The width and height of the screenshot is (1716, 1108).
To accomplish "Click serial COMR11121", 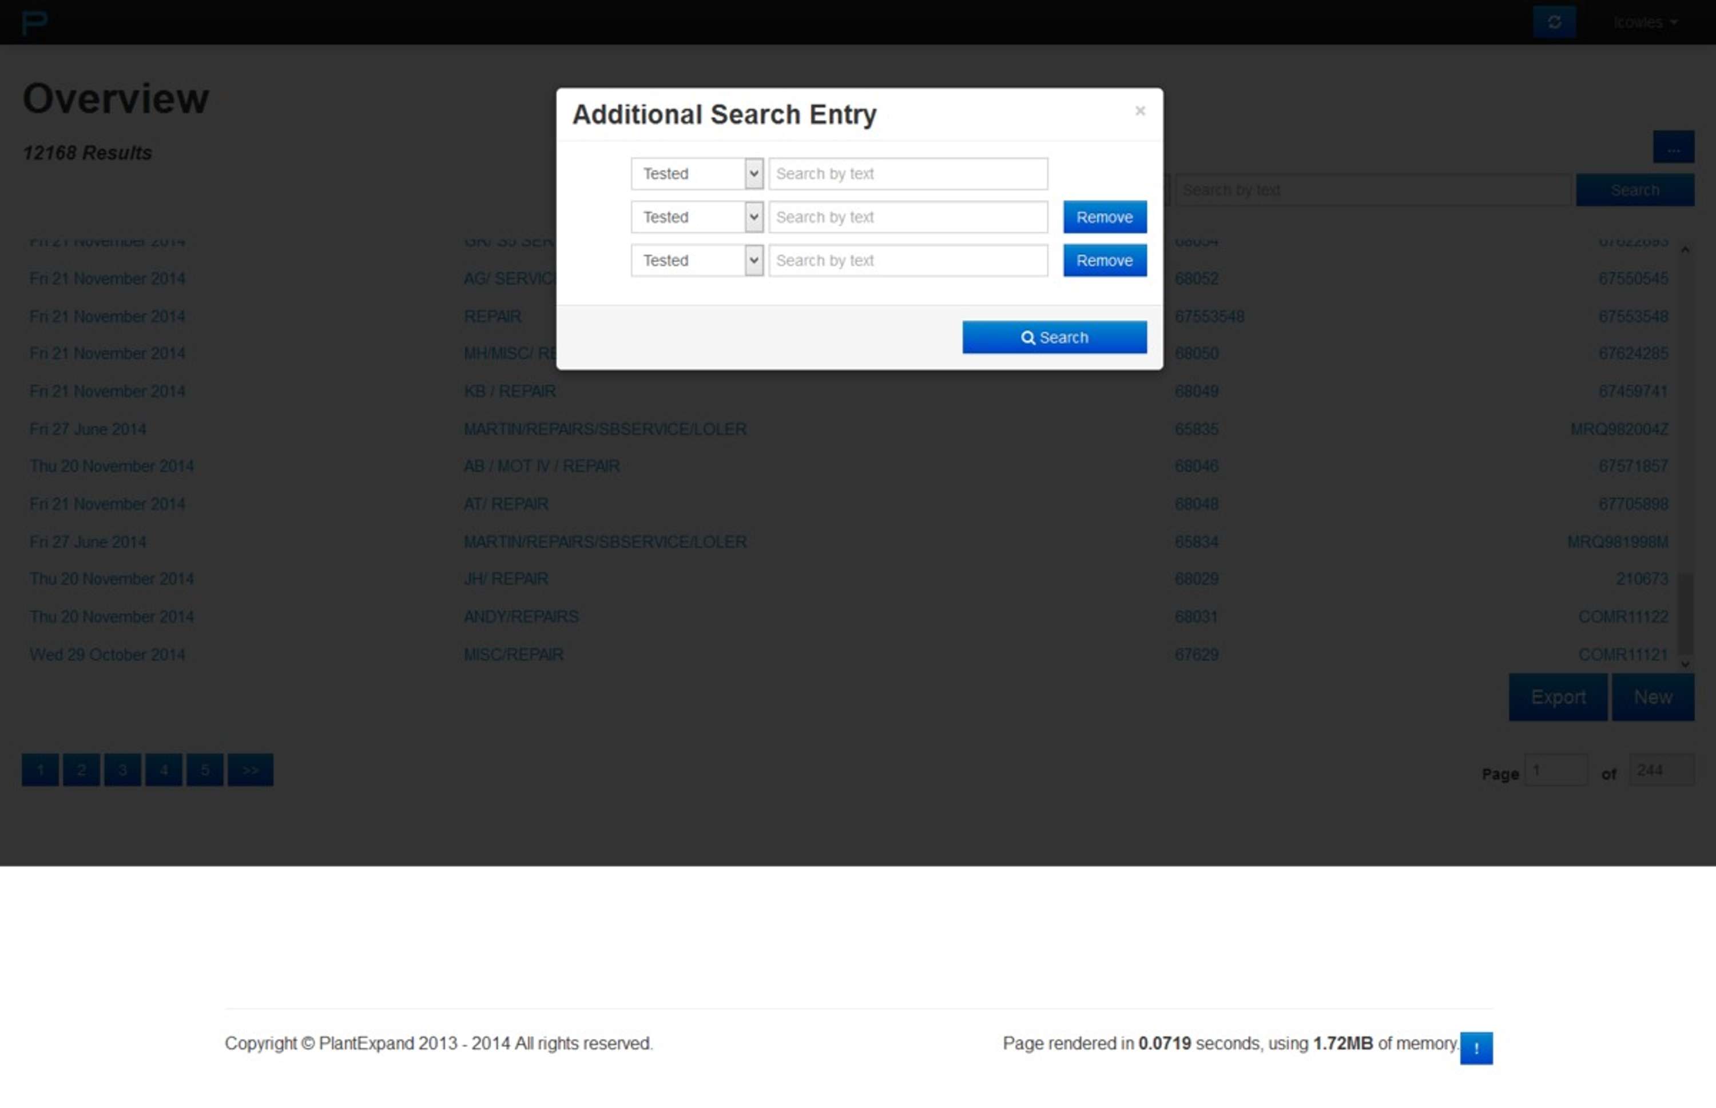I will (x=1622, y=654).
